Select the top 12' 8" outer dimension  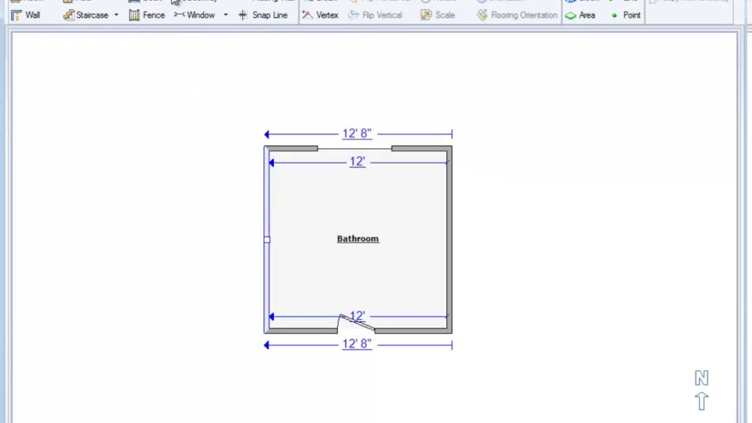(x=357, y=134)
